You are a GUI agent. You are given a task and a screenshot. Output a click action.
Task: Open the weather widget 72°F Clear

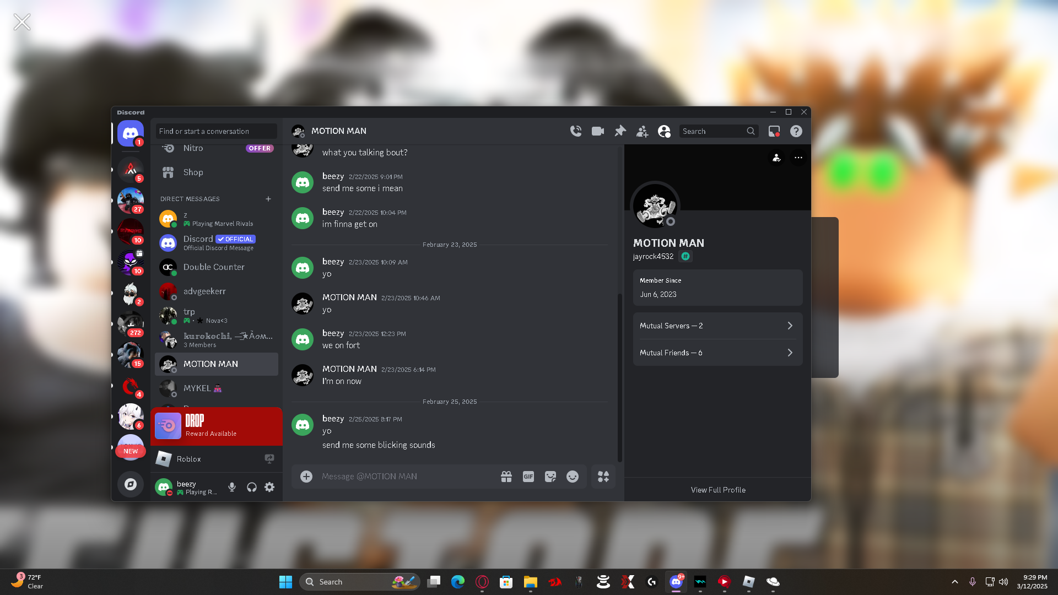[28, 582]
